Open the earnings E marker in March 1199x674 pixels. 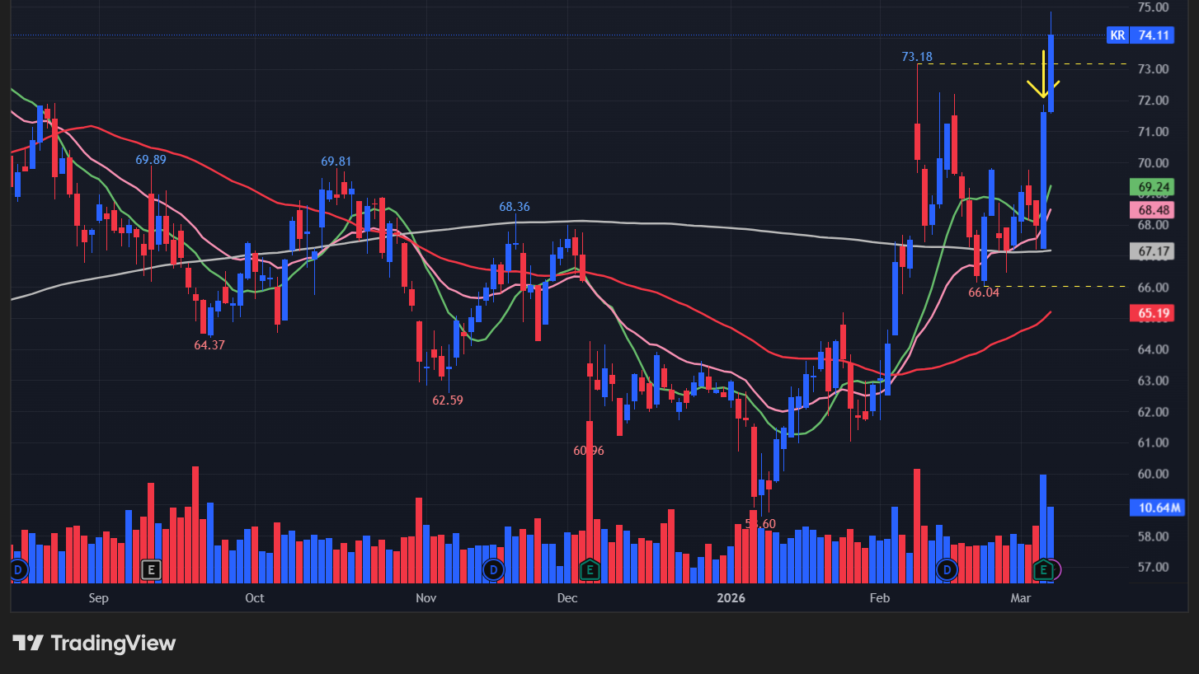(x=1044, y=569)
